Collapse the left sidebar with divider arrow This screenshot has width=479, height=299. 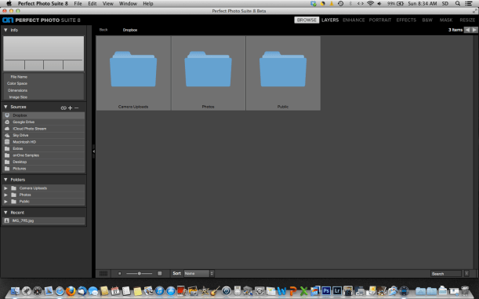click(93, 151)
